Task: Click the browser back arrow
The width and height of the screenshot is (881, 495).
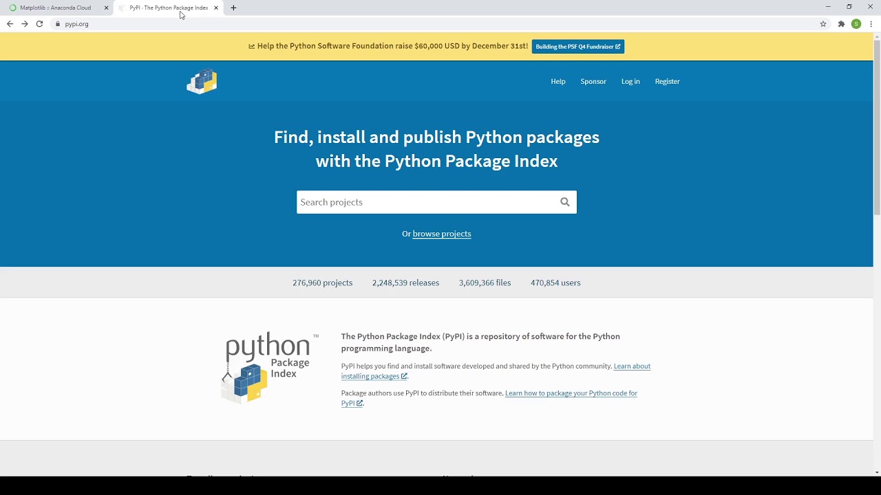Action: click(10, 24)
